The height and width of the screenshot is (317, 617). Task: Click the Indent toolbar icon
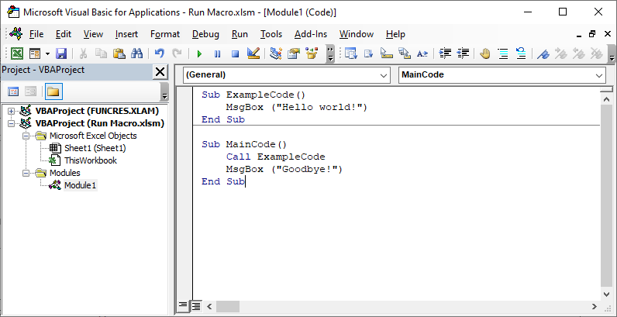(x=445, y=53)
